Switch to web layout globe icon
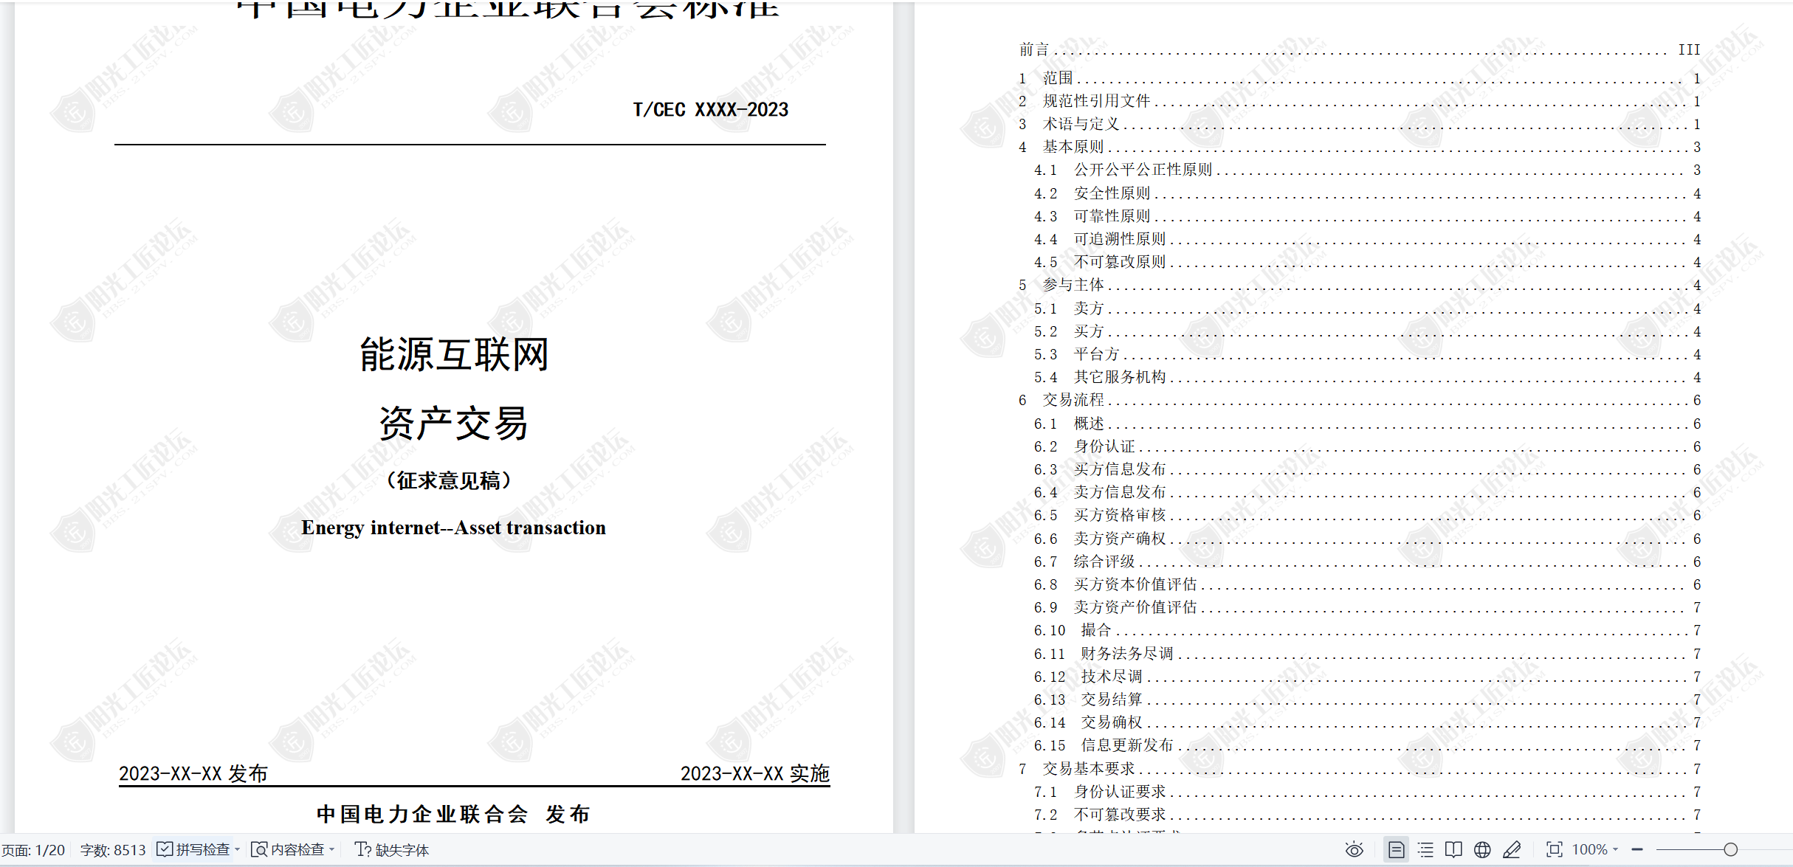Viewport: 1793px width, 867px height. (x=1482, y=850)
